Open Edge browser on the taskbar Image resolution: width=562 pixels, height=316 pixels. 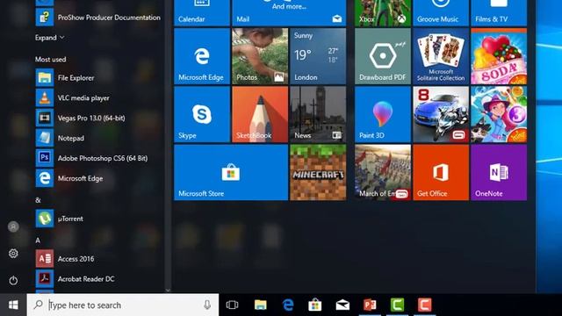pyautogui.click(x=288, y=305)
